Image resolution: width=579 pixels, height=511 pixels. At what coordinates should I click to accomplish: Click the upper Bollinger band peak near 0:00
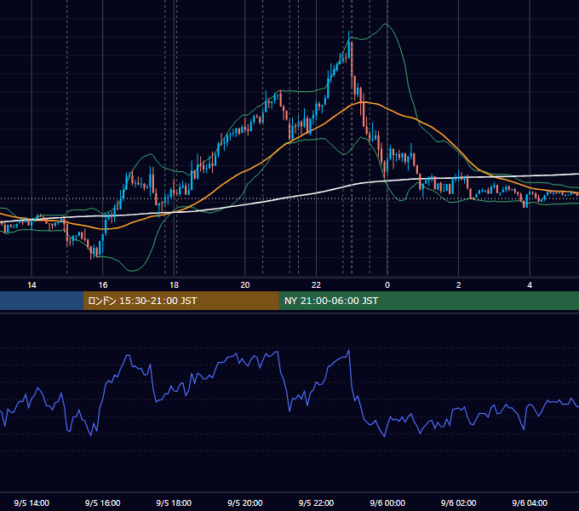pos(386,24)
